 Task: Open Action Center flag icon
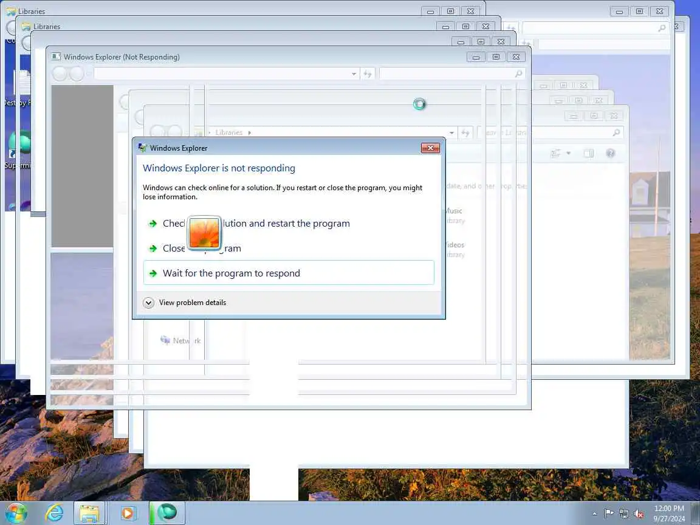click(x=608, y=514)
